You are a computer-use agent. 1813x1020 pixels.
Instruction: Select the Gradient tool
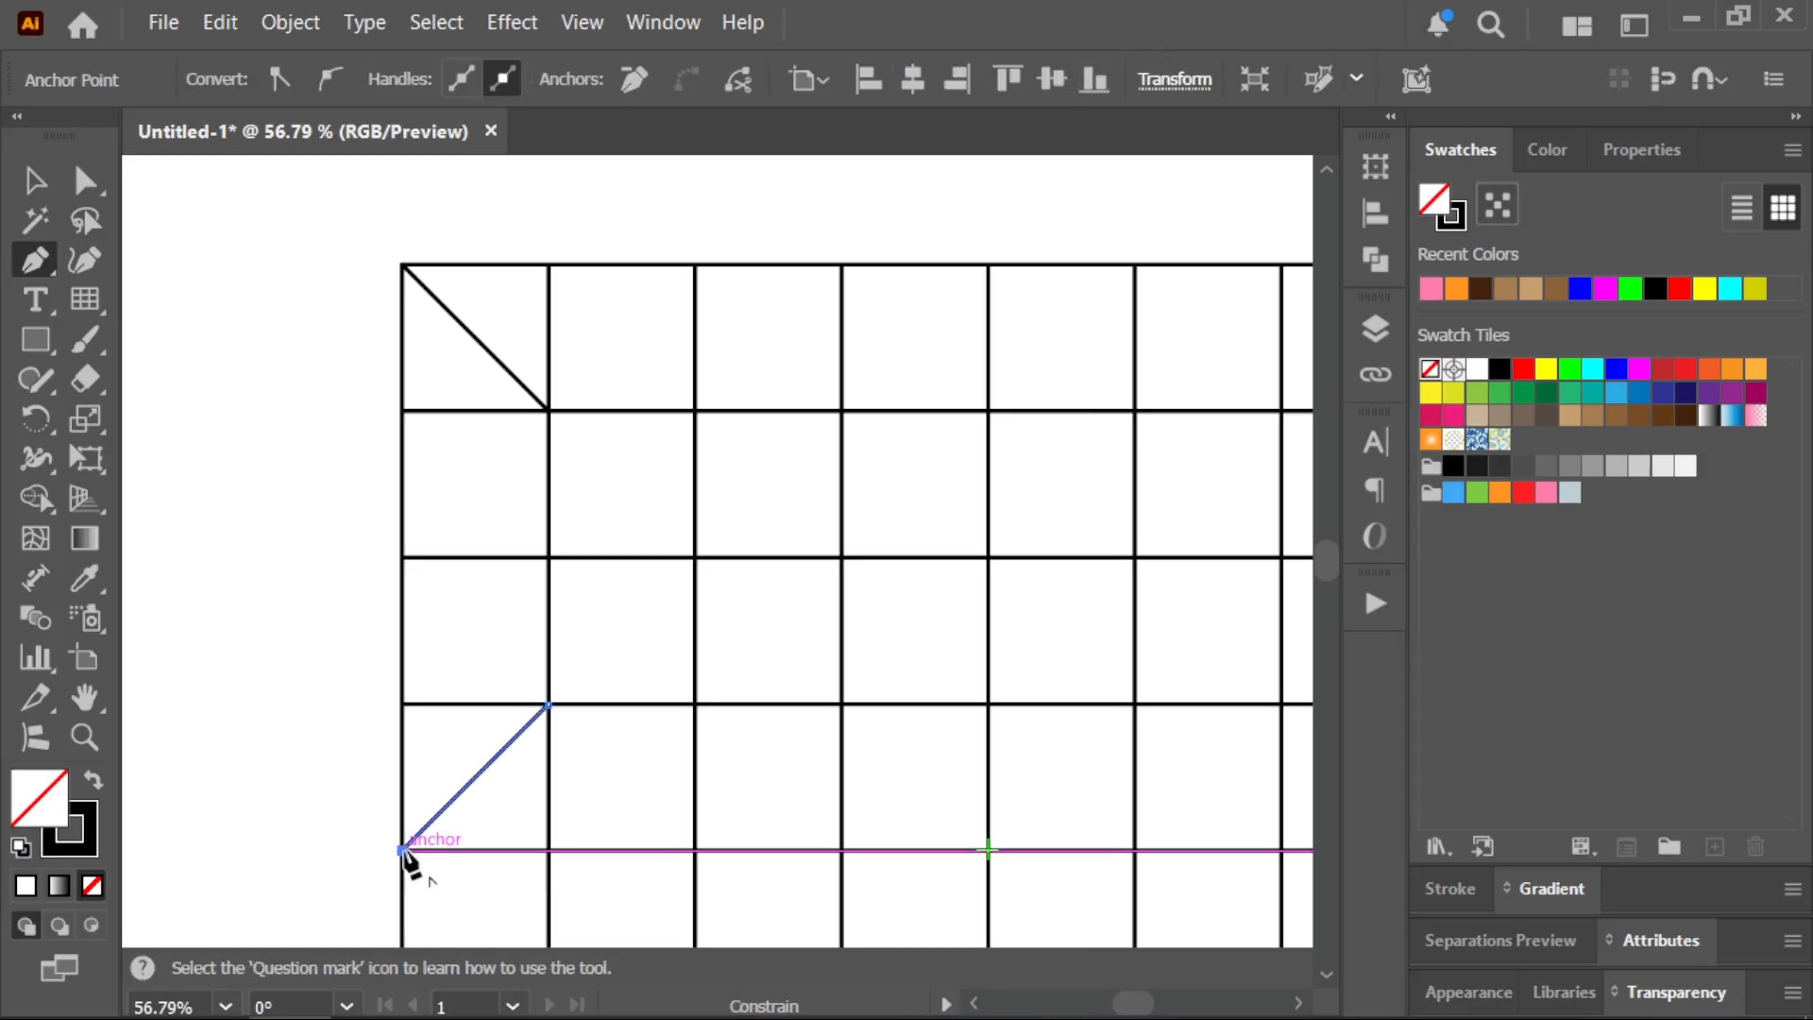85,538
